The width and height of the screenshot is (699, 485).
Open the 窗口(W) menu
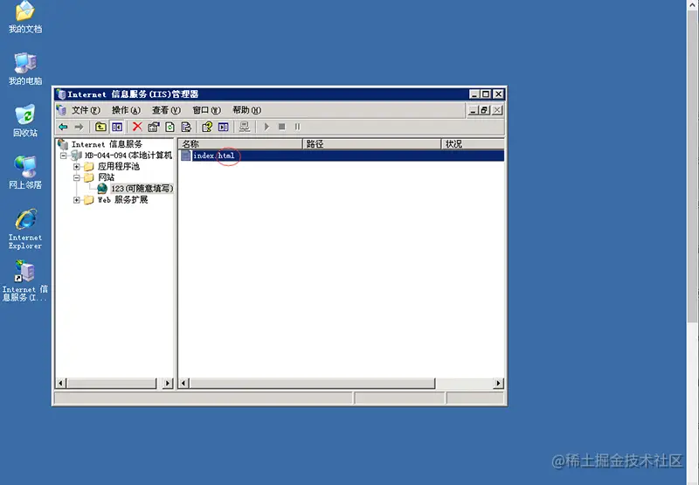(206, 110)
